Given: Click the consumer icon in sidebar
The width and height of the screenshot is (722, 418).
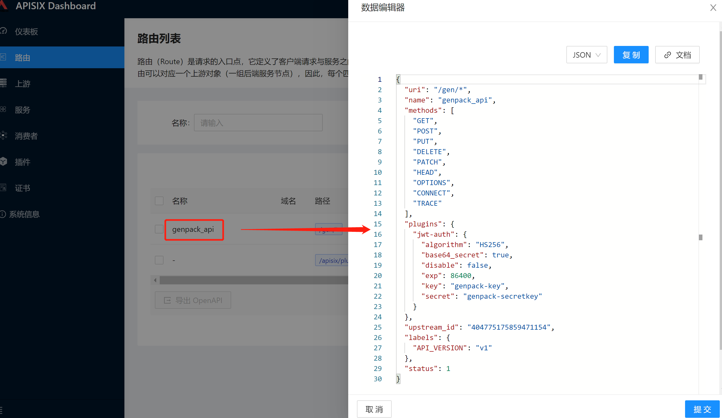Looking at the screenshot, I should click(x=4, y=135).
